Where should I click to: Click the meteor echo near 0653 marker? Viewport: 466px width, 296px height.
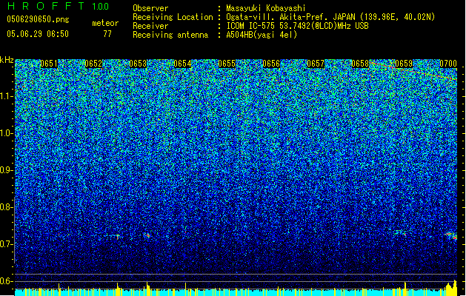(x=147, y=235)
